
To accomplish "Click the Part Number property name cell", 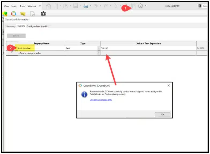I will (41, 48).
